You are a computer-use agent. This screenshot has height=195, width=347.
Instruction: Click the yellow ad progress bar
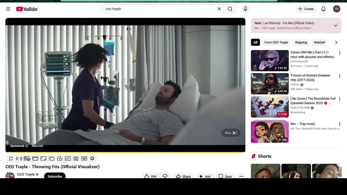click(x=125, y=152)
